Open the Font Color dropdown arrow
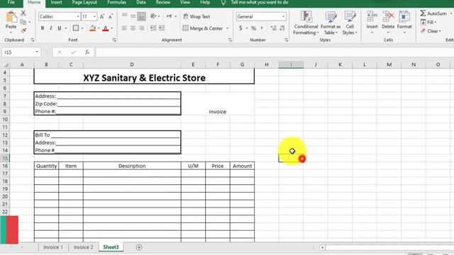Screen dimensions: 454x255 [x=112, y=28]
